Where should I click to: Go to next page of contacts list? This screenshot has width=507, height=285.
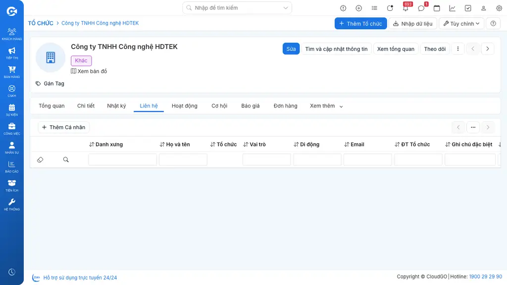(488, 127)
